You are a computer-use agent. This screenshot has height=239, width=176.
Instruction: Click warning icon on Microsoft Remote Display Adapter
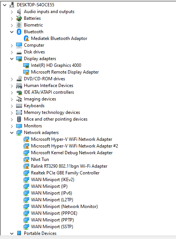pyautogui.click(x=26, y=72)
